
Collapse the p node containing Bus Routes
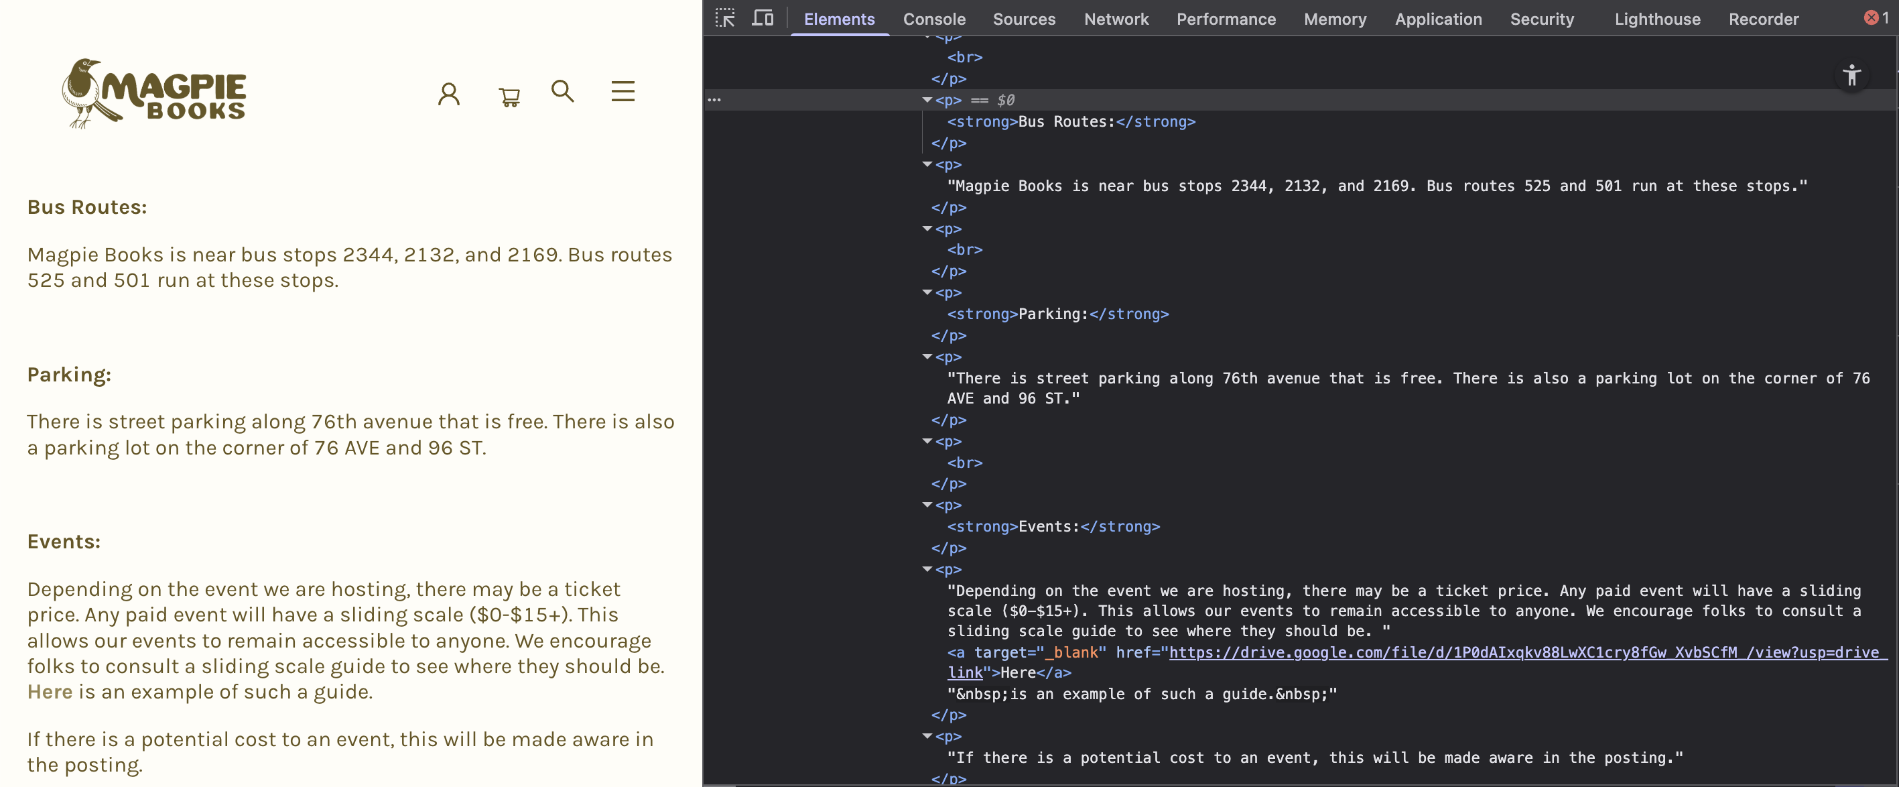coord(927,100)
